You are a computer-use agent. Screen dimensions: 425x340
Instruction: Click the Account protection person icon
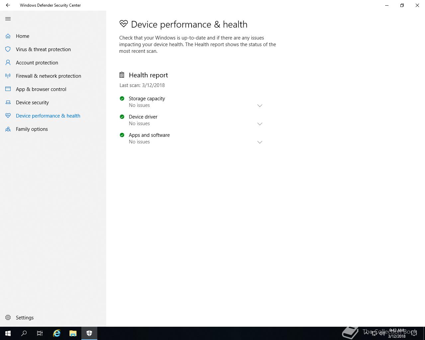point(8,63)
